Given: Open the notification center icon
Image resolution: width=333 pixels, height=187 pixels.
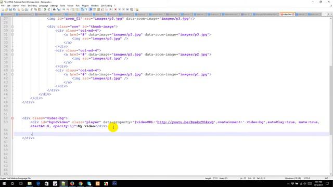Looking at the screenshot, I should (327, 183).
